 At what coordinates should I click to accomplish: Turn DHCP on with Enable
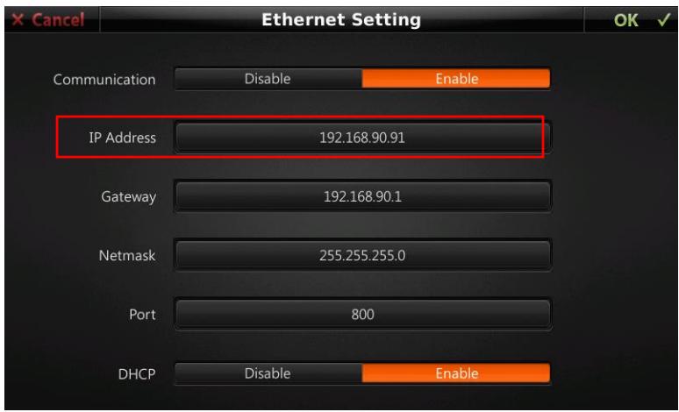456,373
